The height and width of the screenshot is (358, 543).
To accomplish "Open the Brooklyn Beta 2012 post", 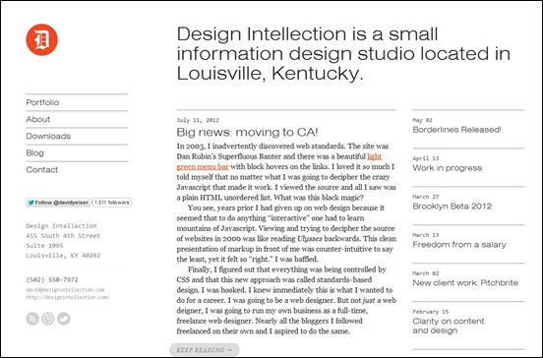I will point(452,207).
